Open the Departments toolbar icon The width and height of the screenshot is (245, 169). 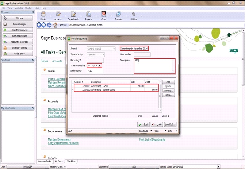coord(73,16)
